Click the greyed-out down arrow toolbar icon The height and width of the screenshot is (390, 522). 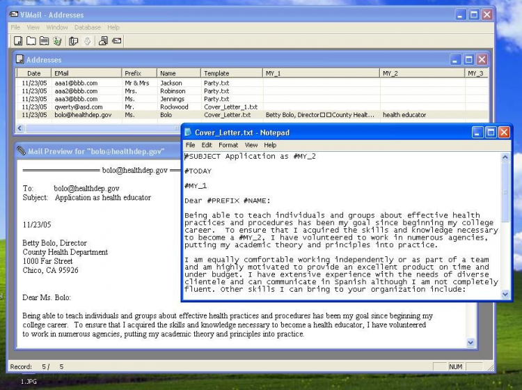(x=87, y=41)
